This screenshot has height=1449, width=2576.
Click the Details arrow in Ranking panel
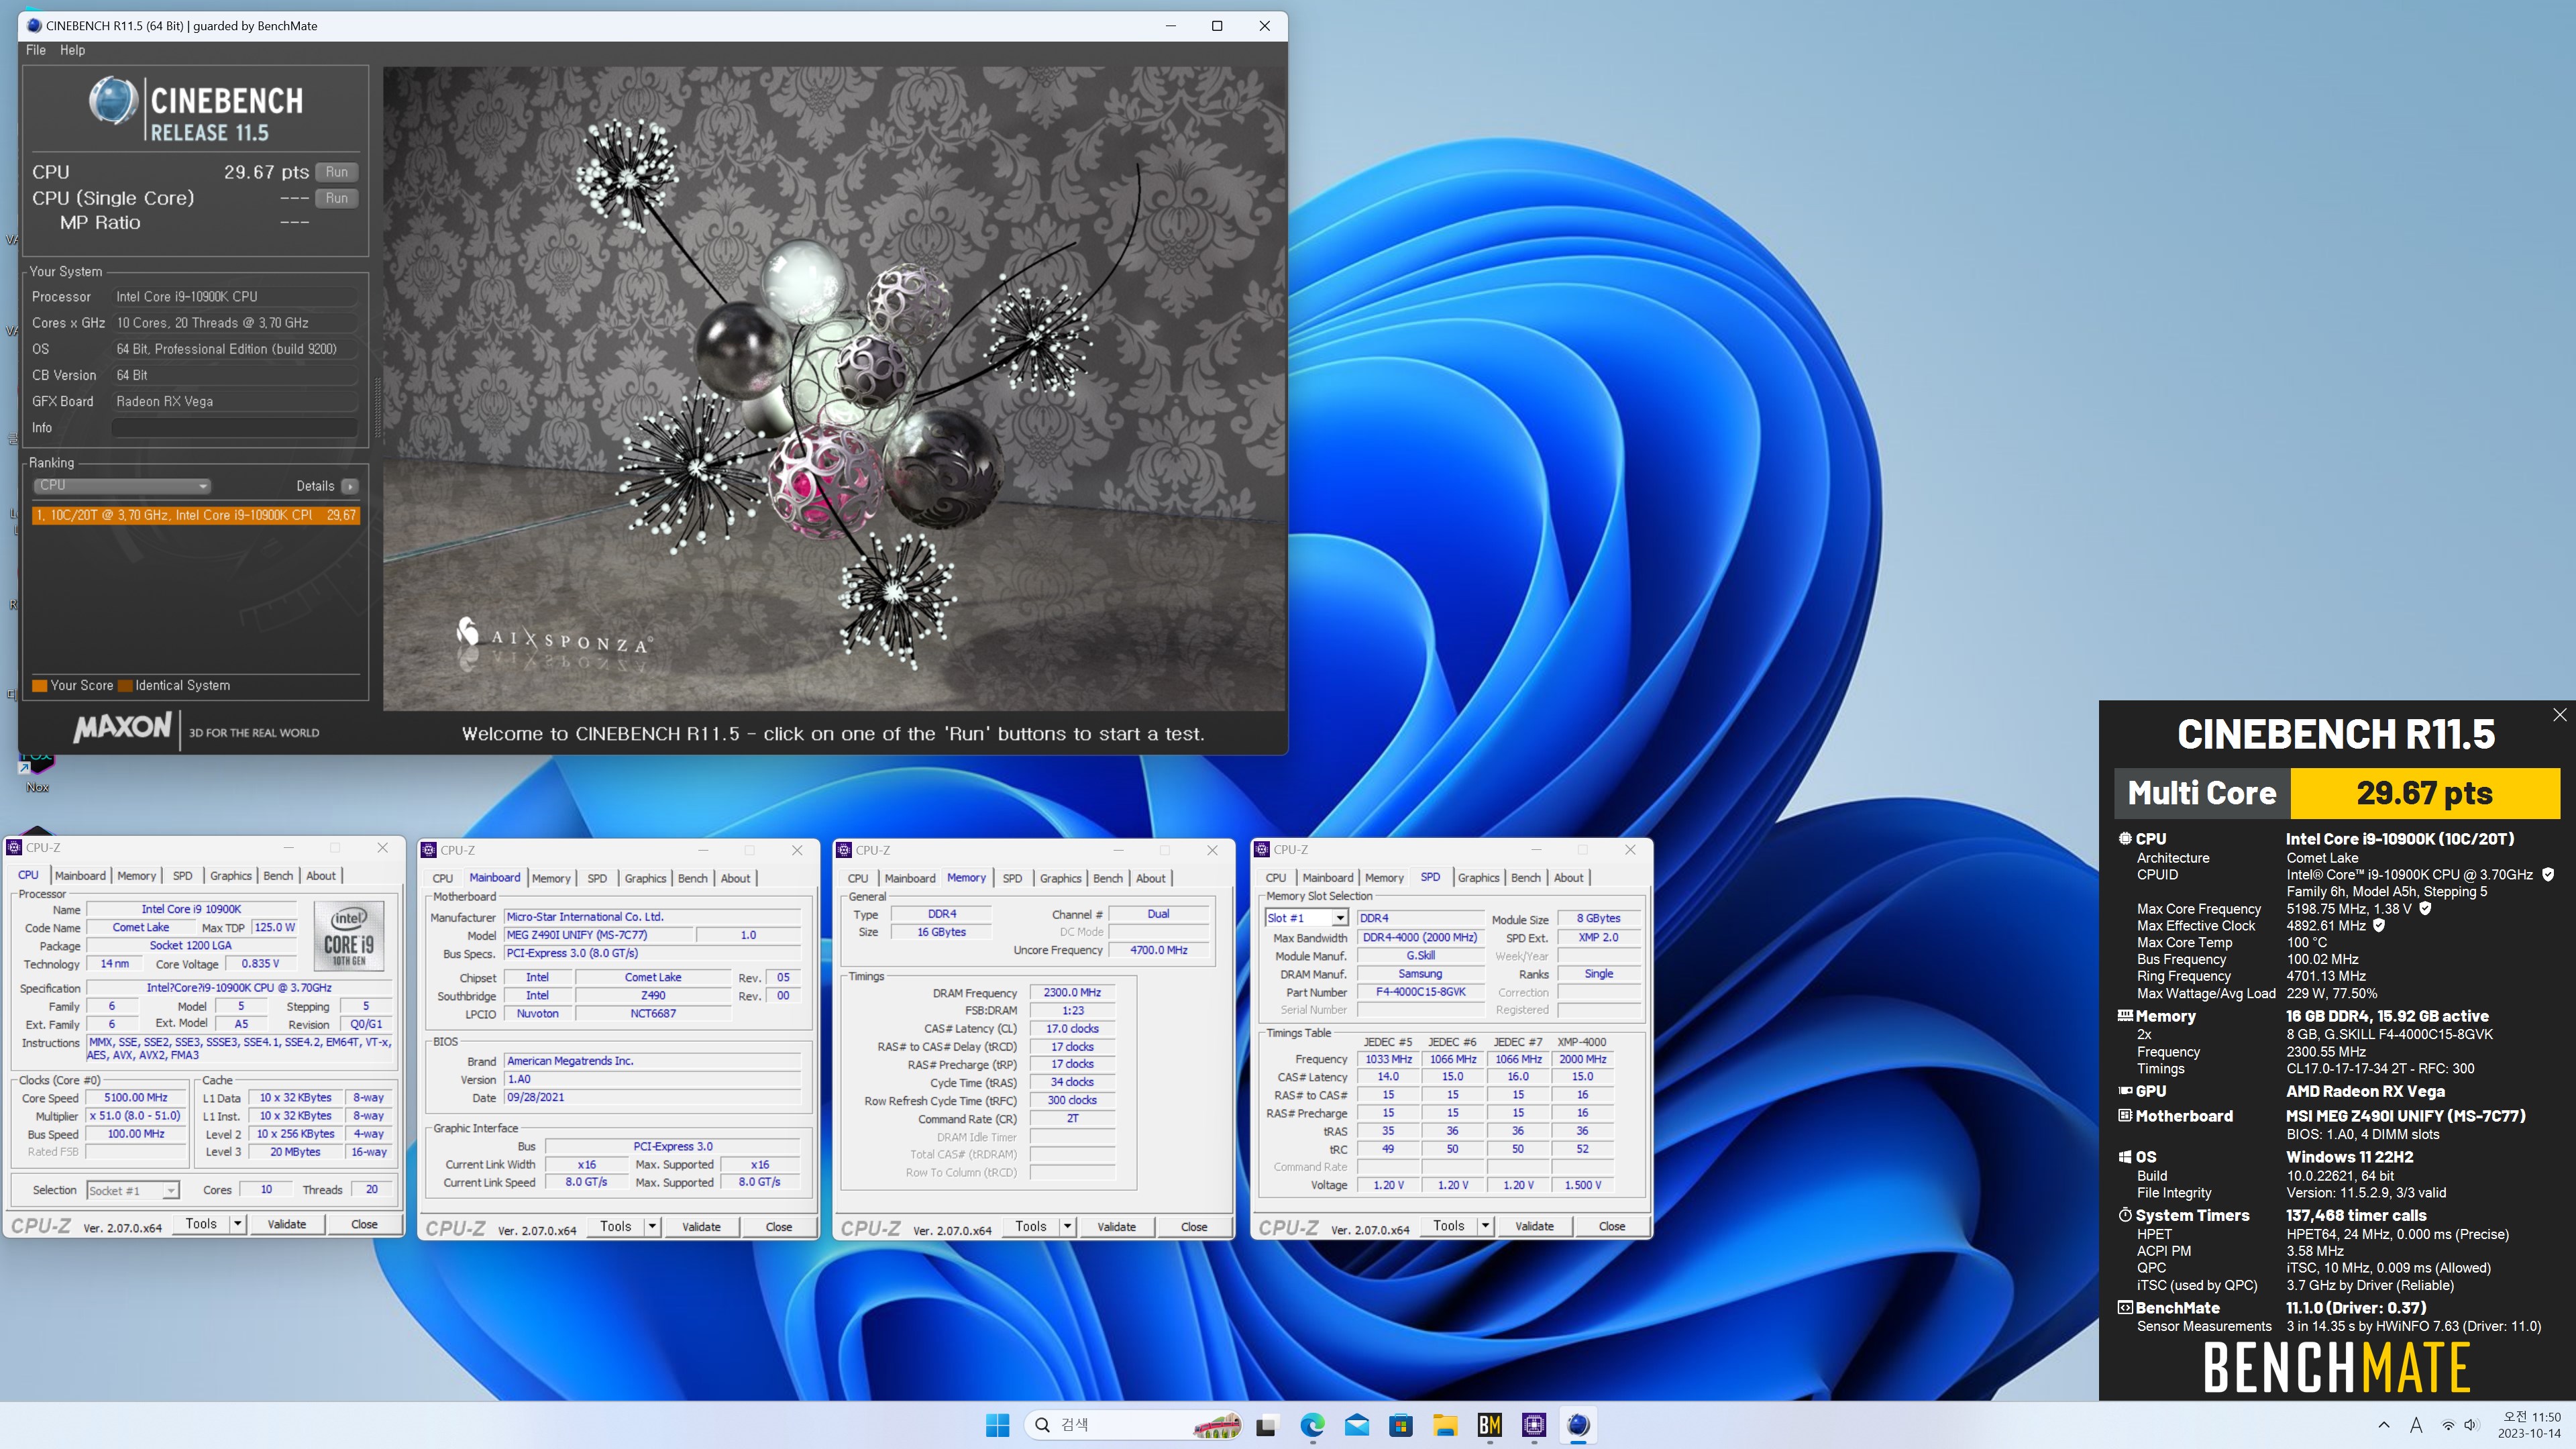point(349,486)
